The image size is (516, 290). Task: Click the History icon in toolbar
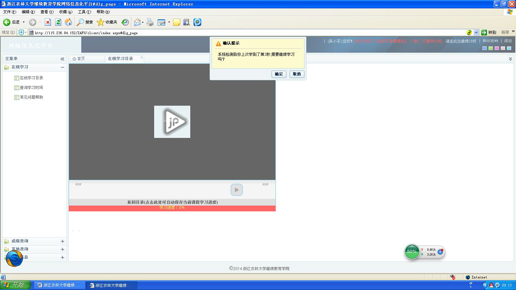pos(125,22)
